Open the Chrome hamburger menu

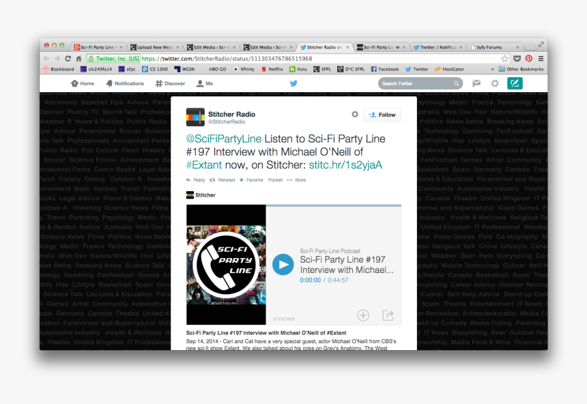point(541,59)
